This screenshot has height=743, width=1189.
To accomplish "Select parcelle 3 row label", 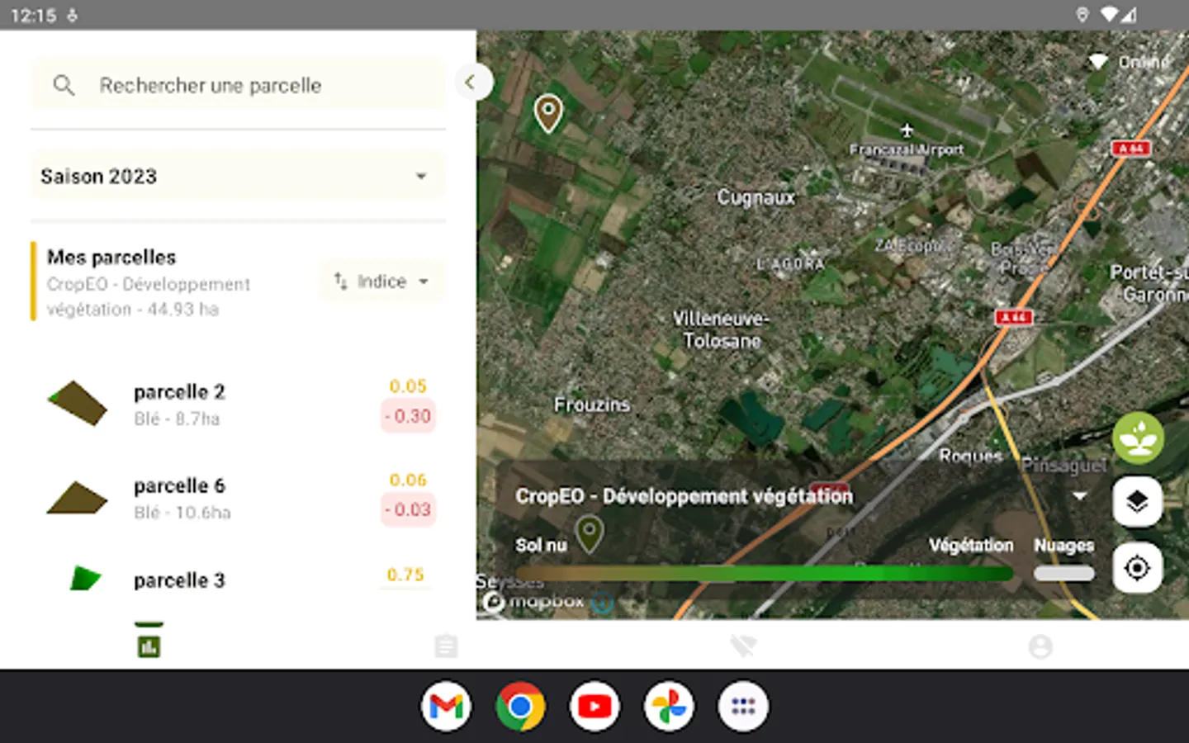I will tap(179, 580).
